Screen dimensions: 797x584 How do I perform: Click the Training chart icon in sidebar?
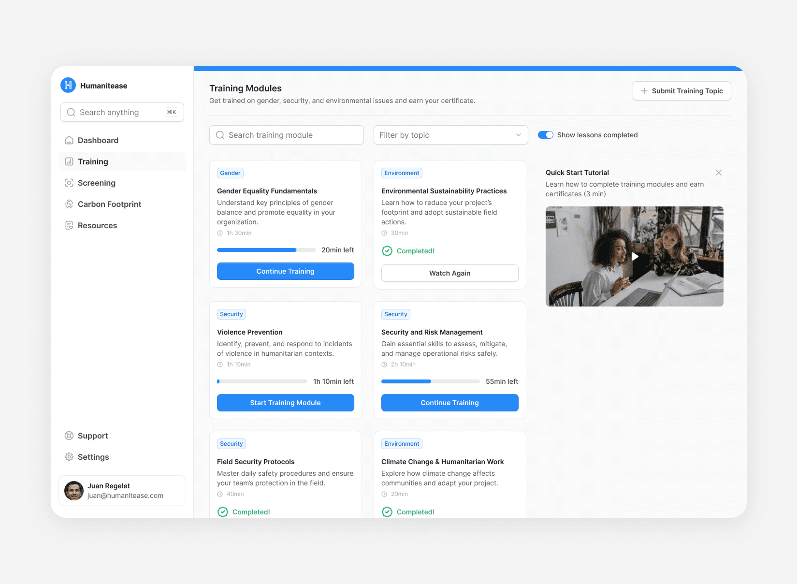point(69,161)
